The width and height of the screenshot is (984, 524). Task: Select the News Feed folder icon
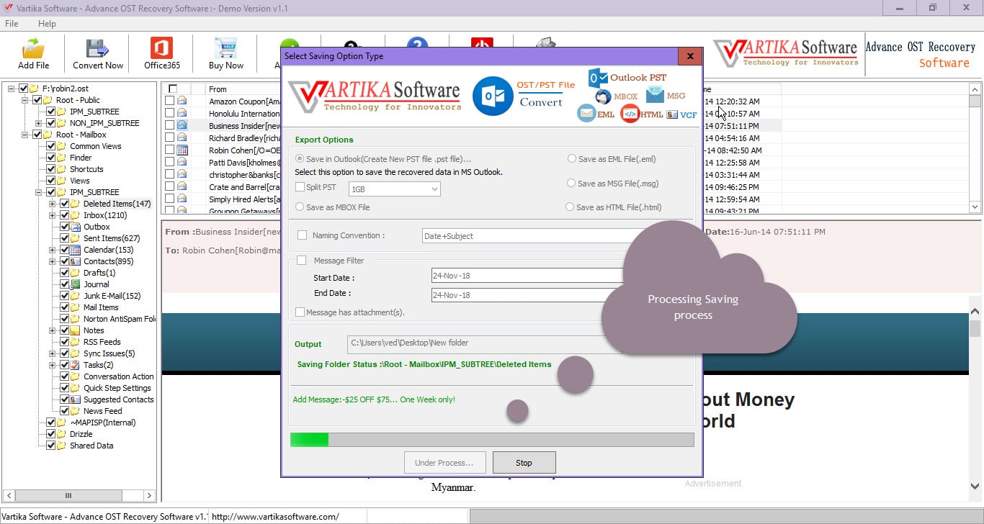point(76,411)
